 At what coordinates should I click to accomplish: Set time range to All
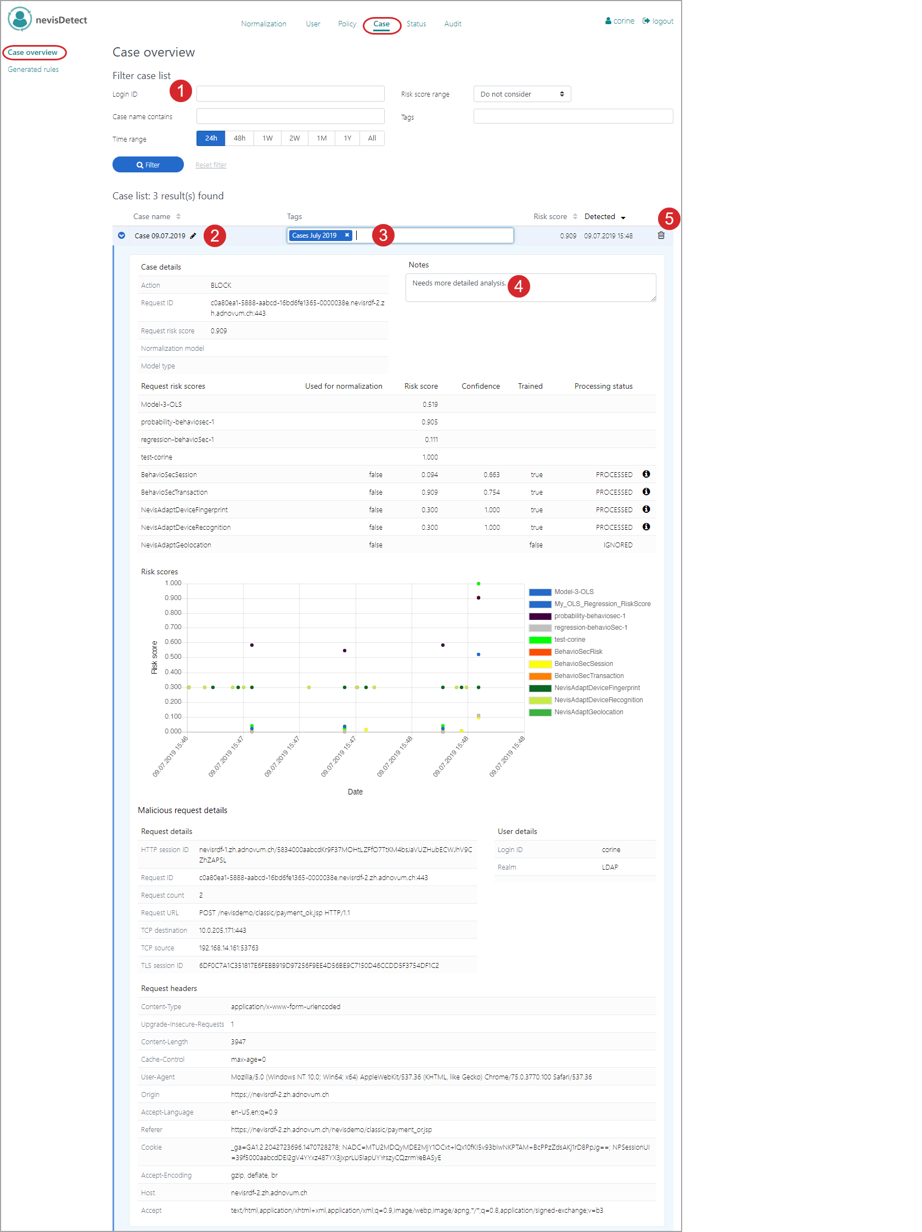click(x=372, y=138)
